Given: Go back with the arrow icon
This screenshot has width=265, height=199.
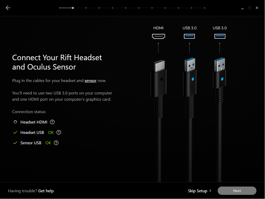Looking at the screenshot, I should click(x=8, y=8).
